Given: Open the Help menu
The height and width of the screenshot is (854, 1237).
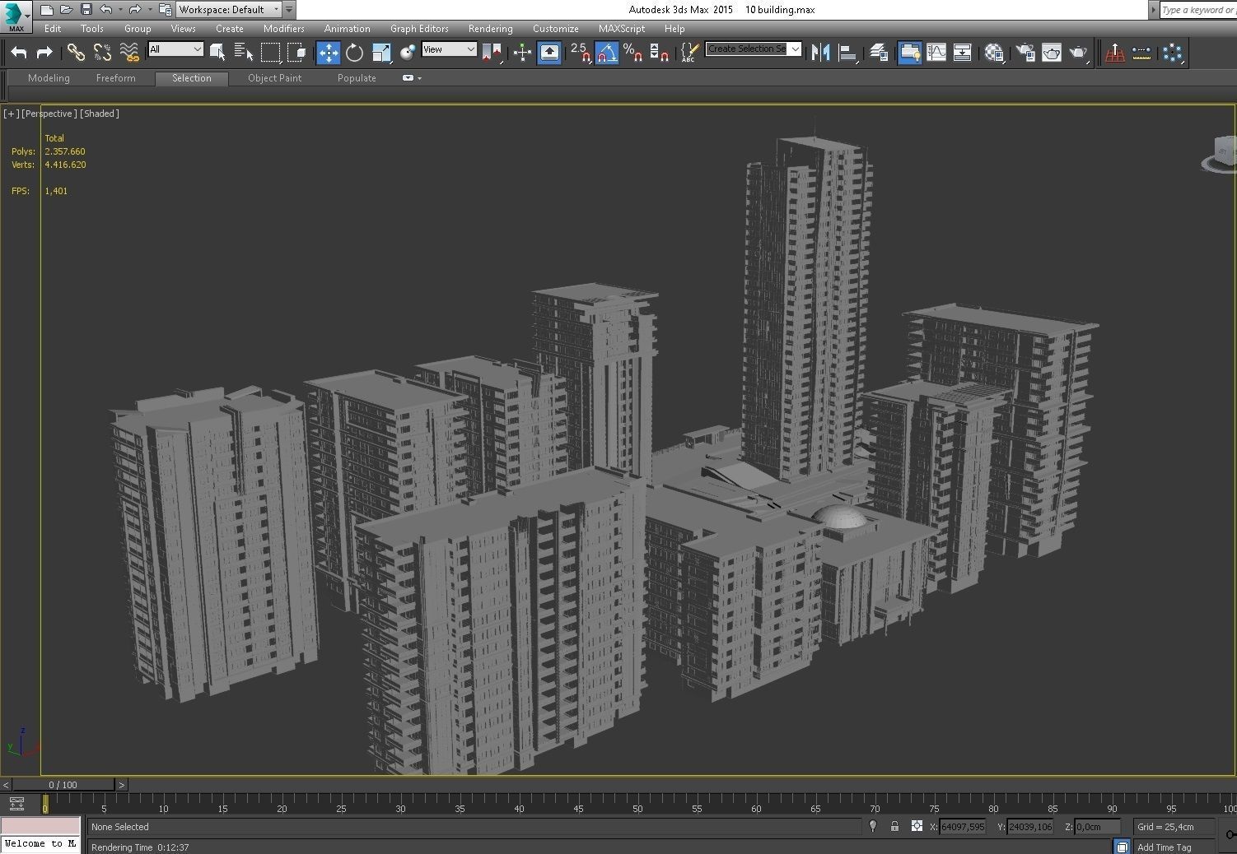Looking at the screenshot, I should click(x=675, y=29).
